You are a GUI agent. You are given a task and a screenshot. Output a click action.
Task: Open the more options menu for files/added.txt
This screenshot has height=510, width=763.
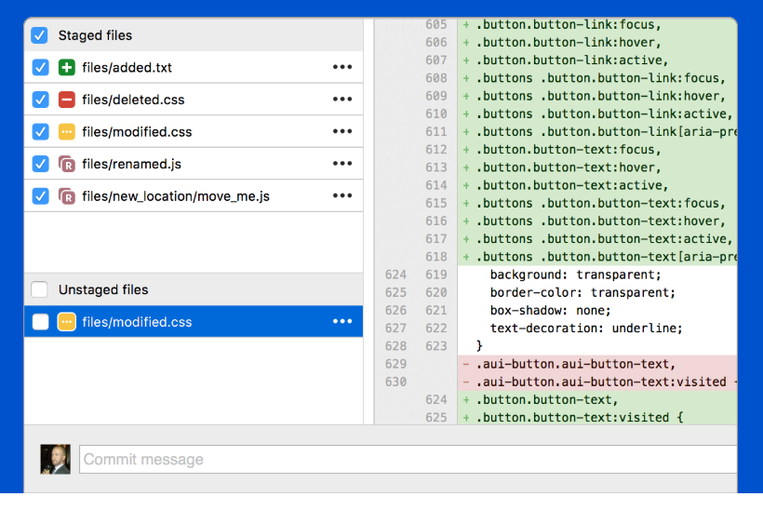pos(342,67)
